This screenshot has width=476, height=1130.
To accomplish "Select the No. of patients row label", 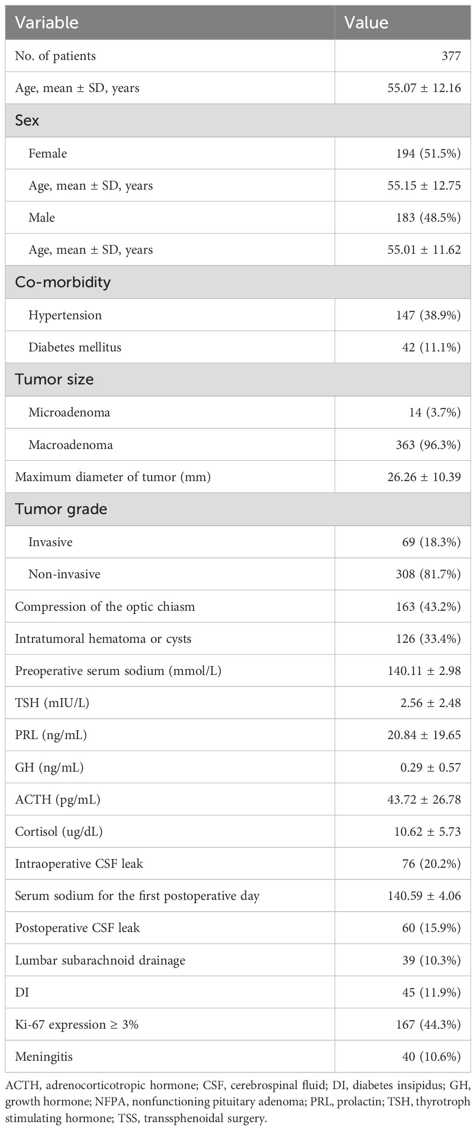I will click(x=55, y=56).
